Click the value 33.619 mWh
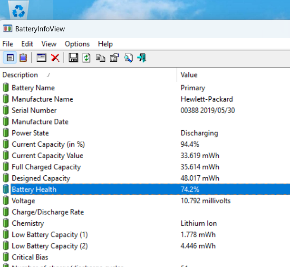 [x=200, y=155]
